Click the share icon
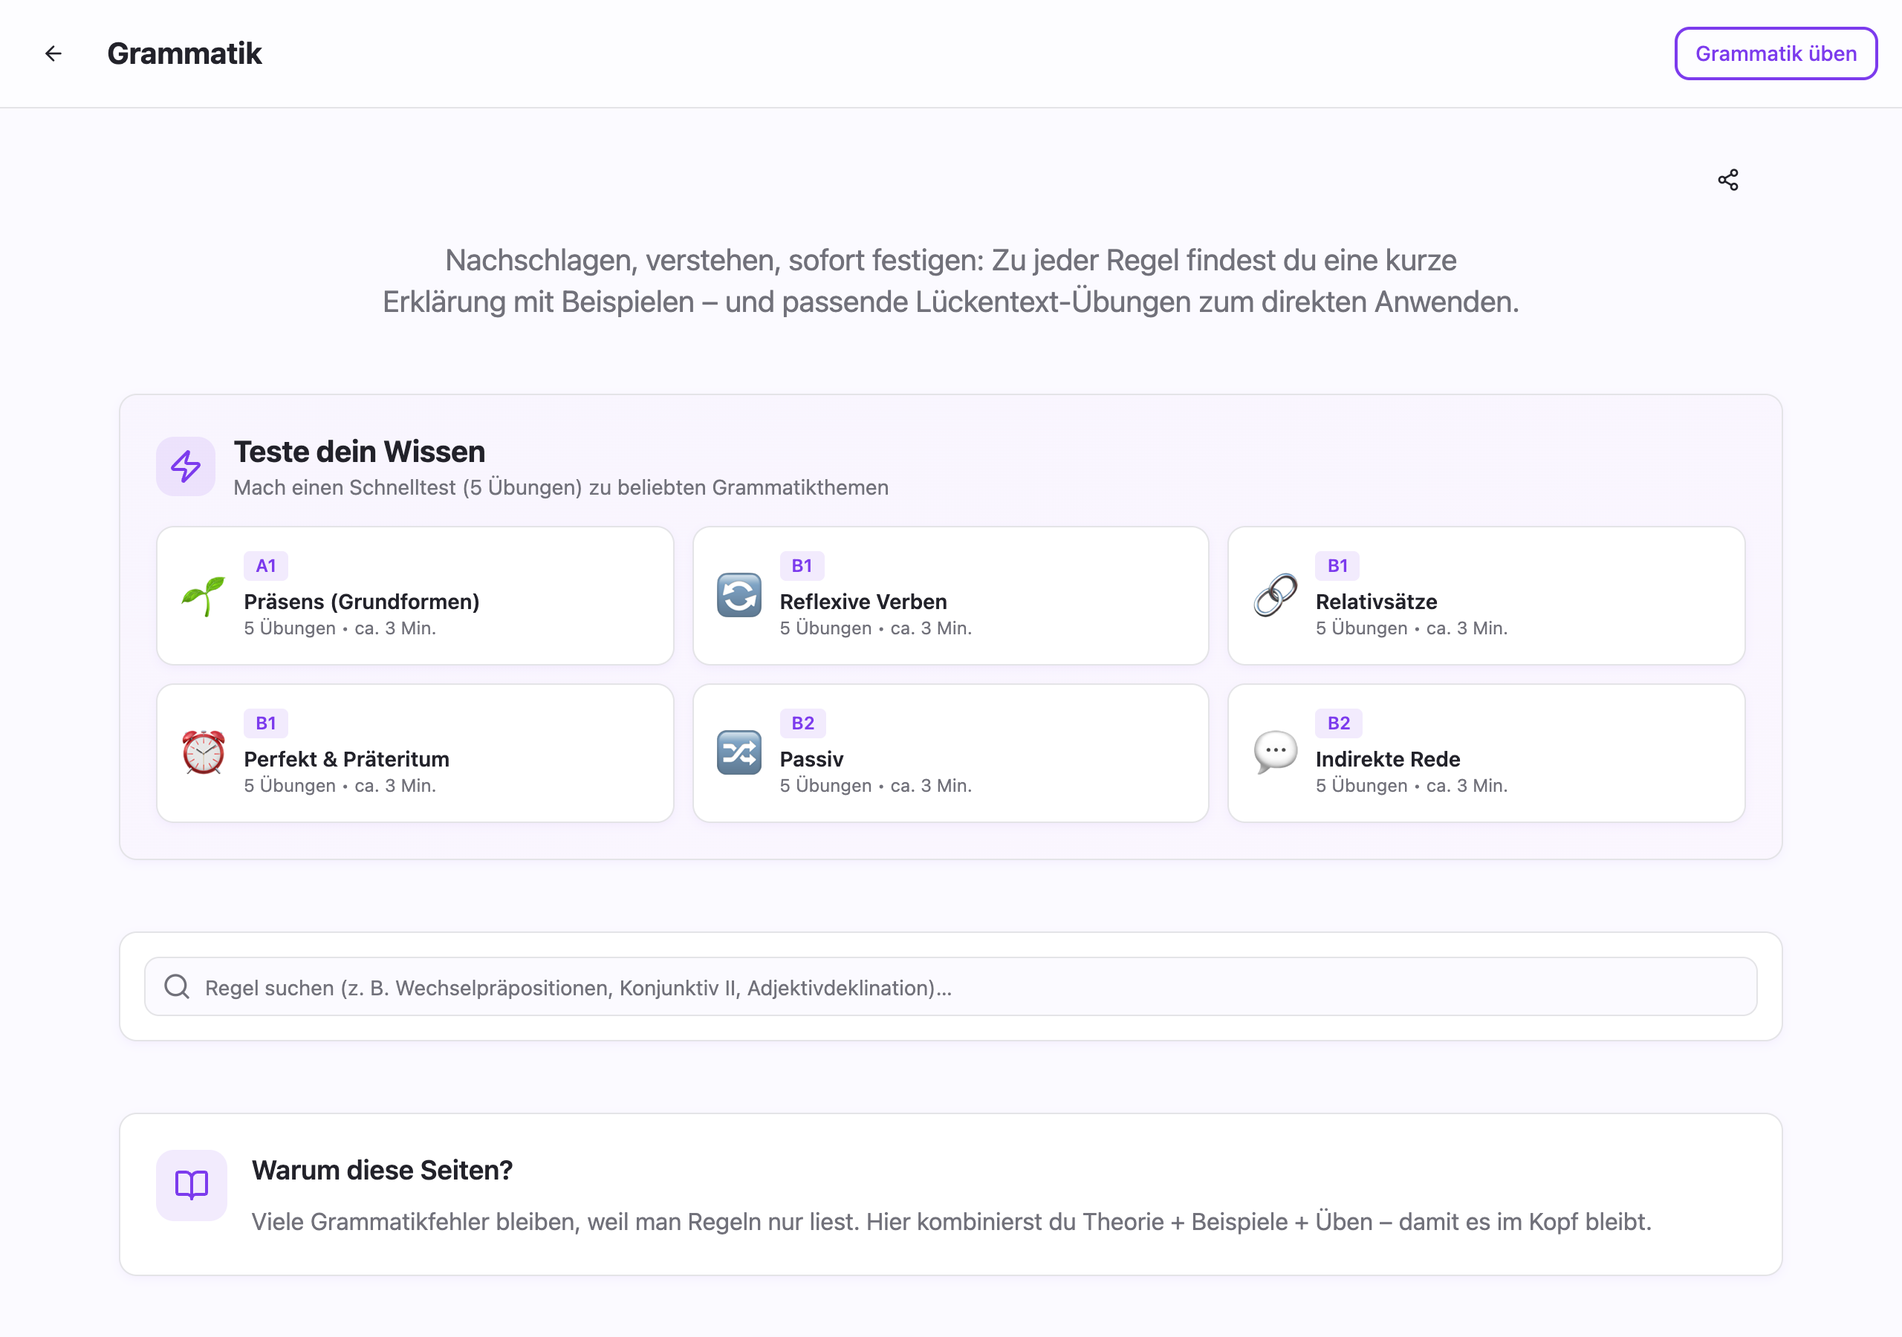This screenshot has width=1902, height=1337. tap(1727, 180)
